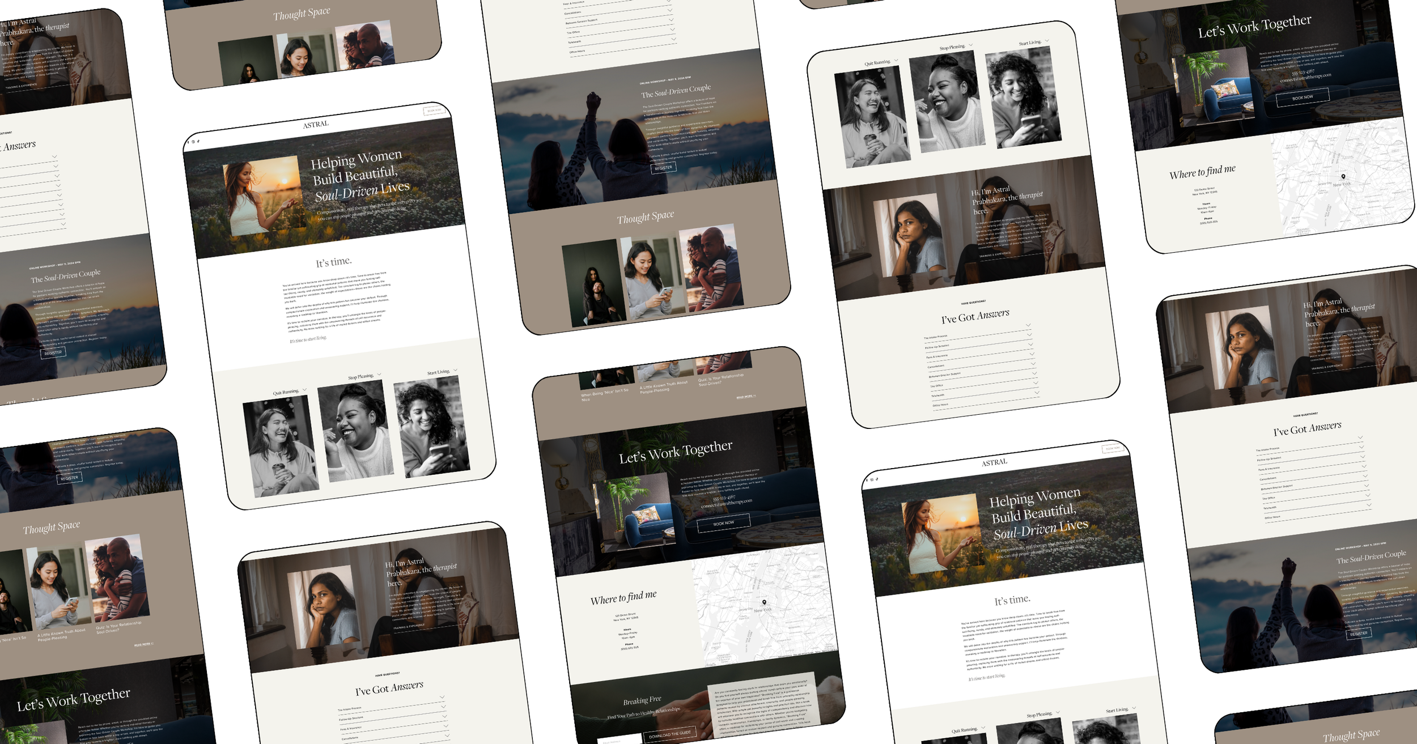The image size is (1417, 744).
Task: Click Facebook icon on ASTRAL page with fully visible portraits
Action: tap(188, 142)
